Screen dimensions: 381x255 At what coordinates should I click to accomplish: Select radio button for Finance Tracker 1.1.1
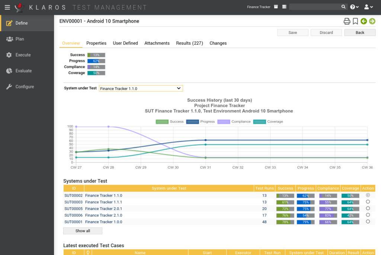368,202
